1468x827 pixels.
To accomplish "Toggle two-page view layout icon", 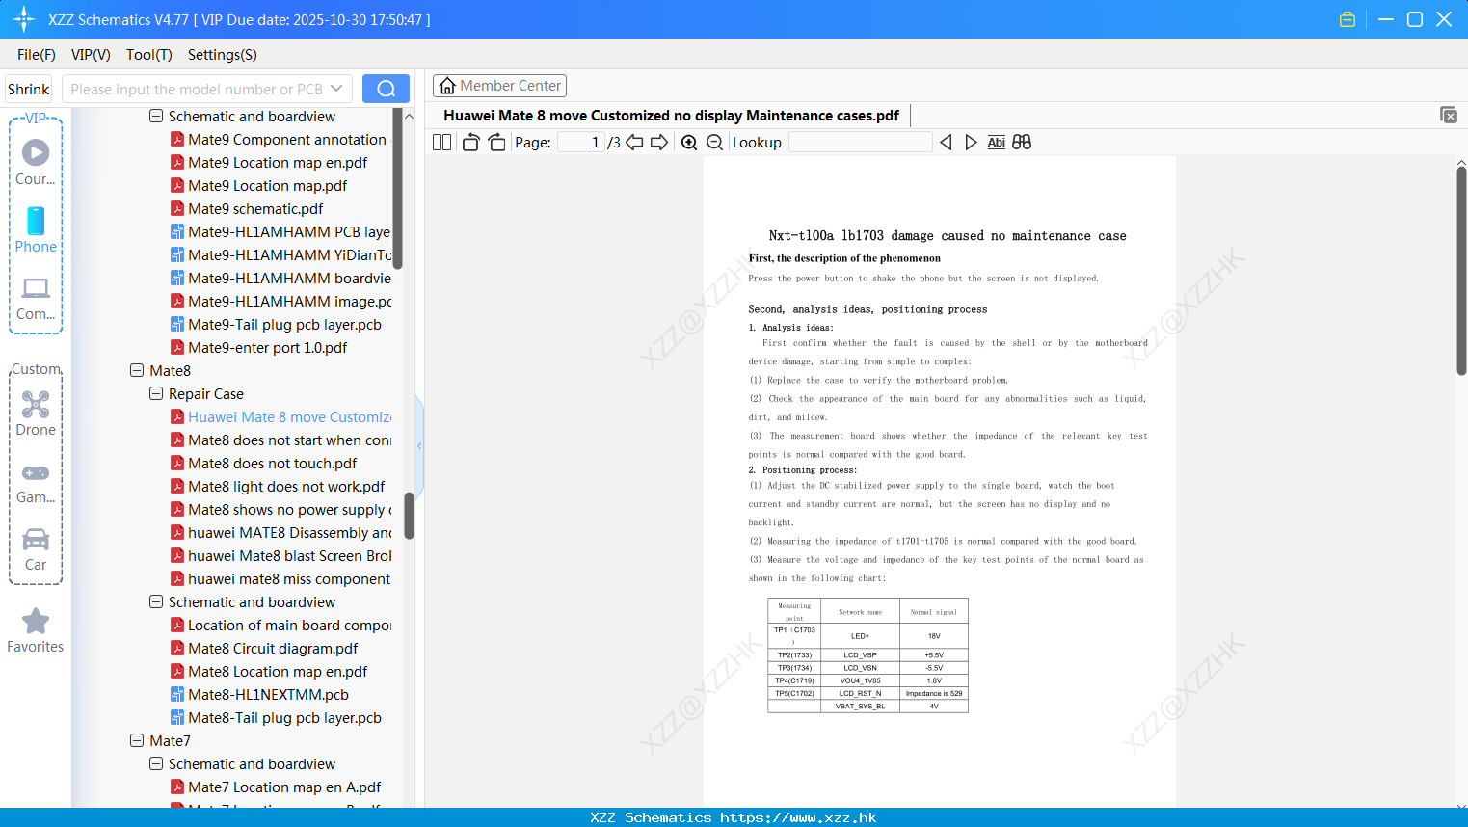I will 442,143.
